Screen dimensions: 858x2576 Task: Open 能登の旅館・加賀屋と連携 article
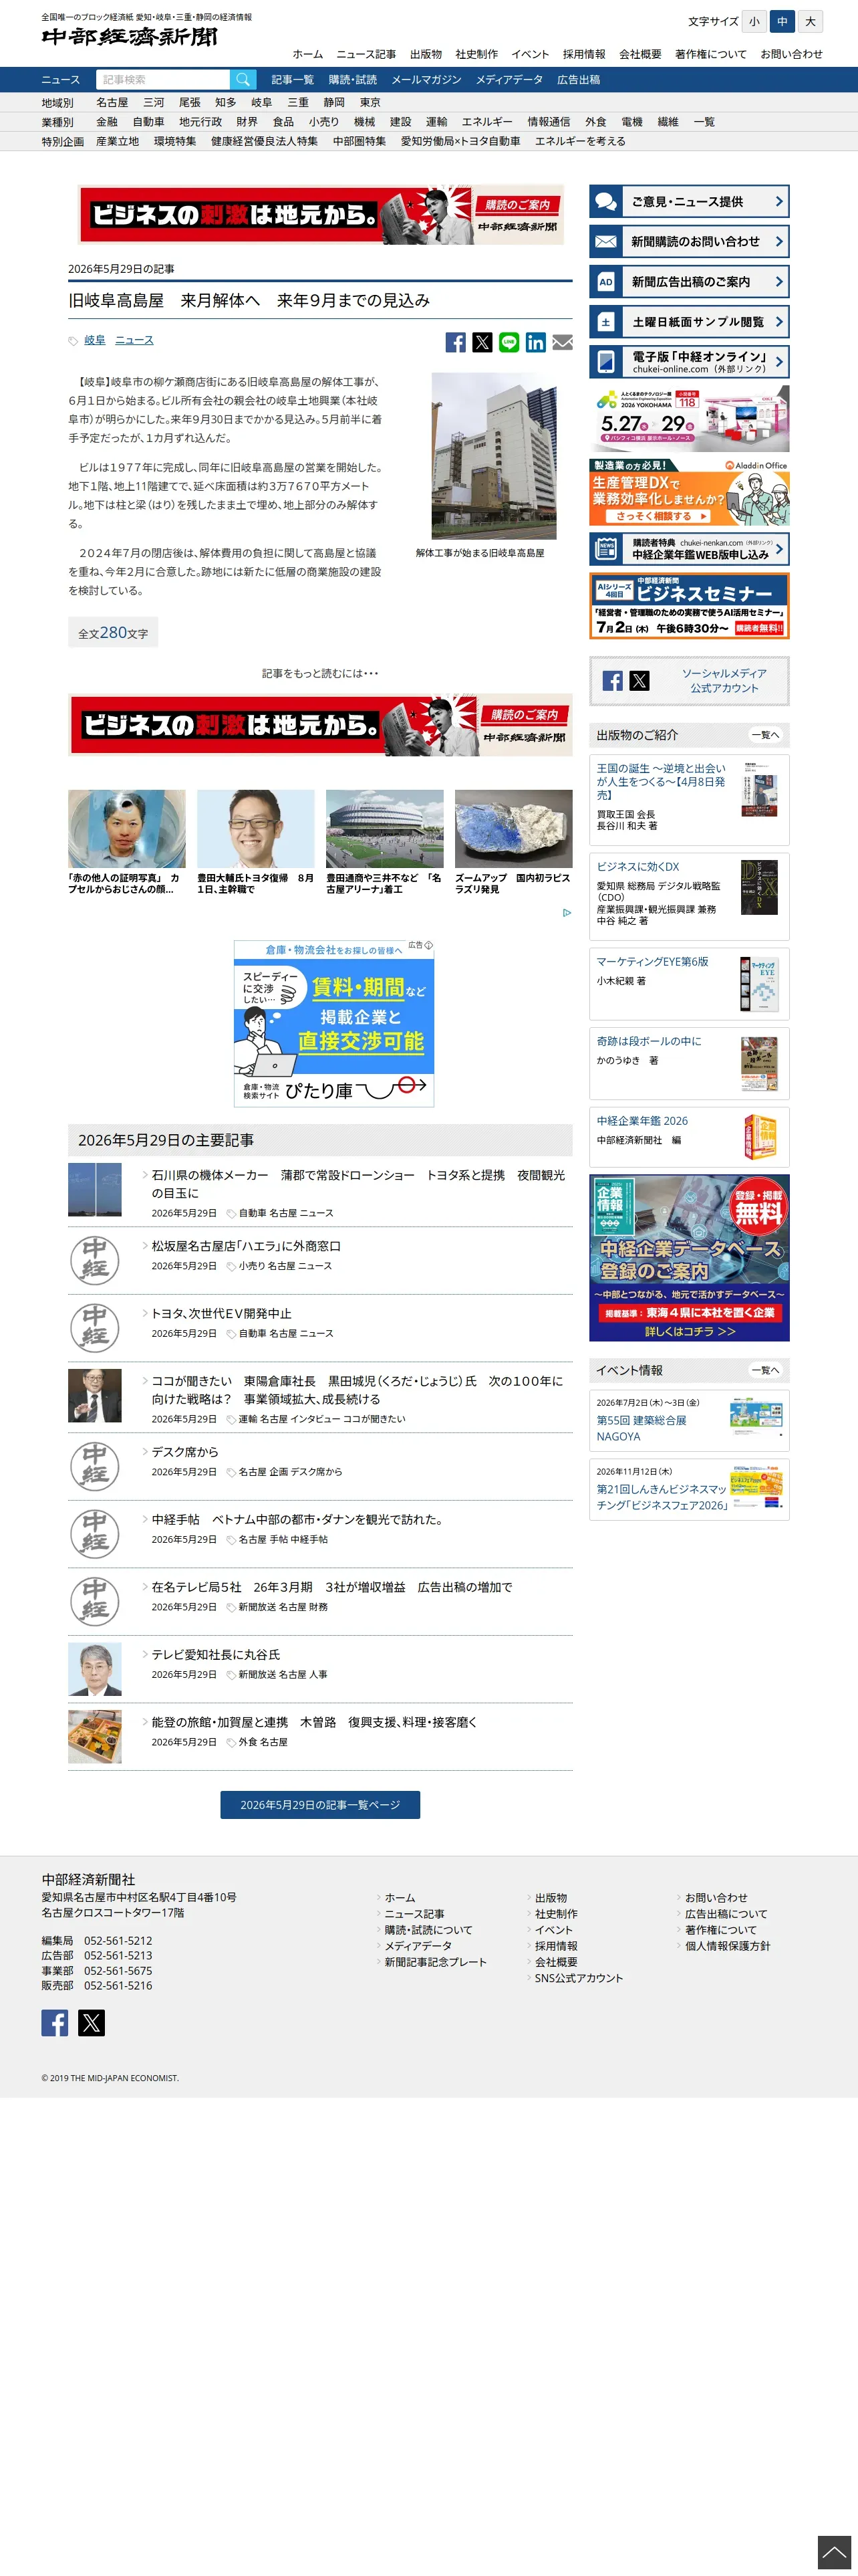pos(315,1723)
